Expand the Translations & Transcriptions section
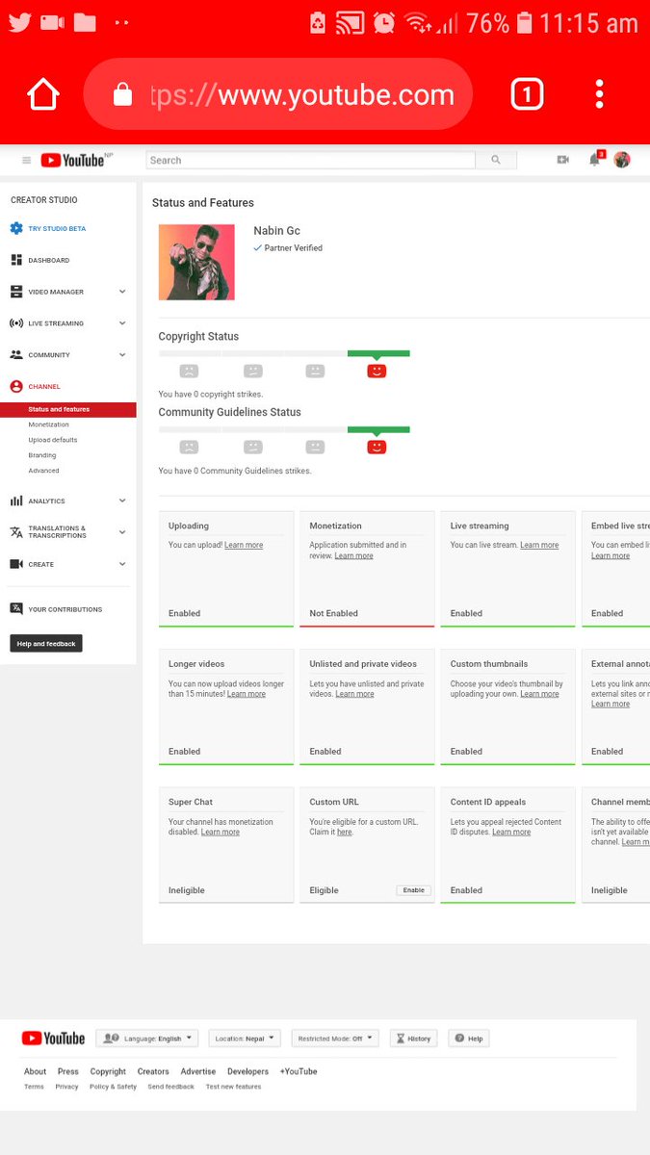The height and width of the screenshot is (1155, 650). (122, 532)
